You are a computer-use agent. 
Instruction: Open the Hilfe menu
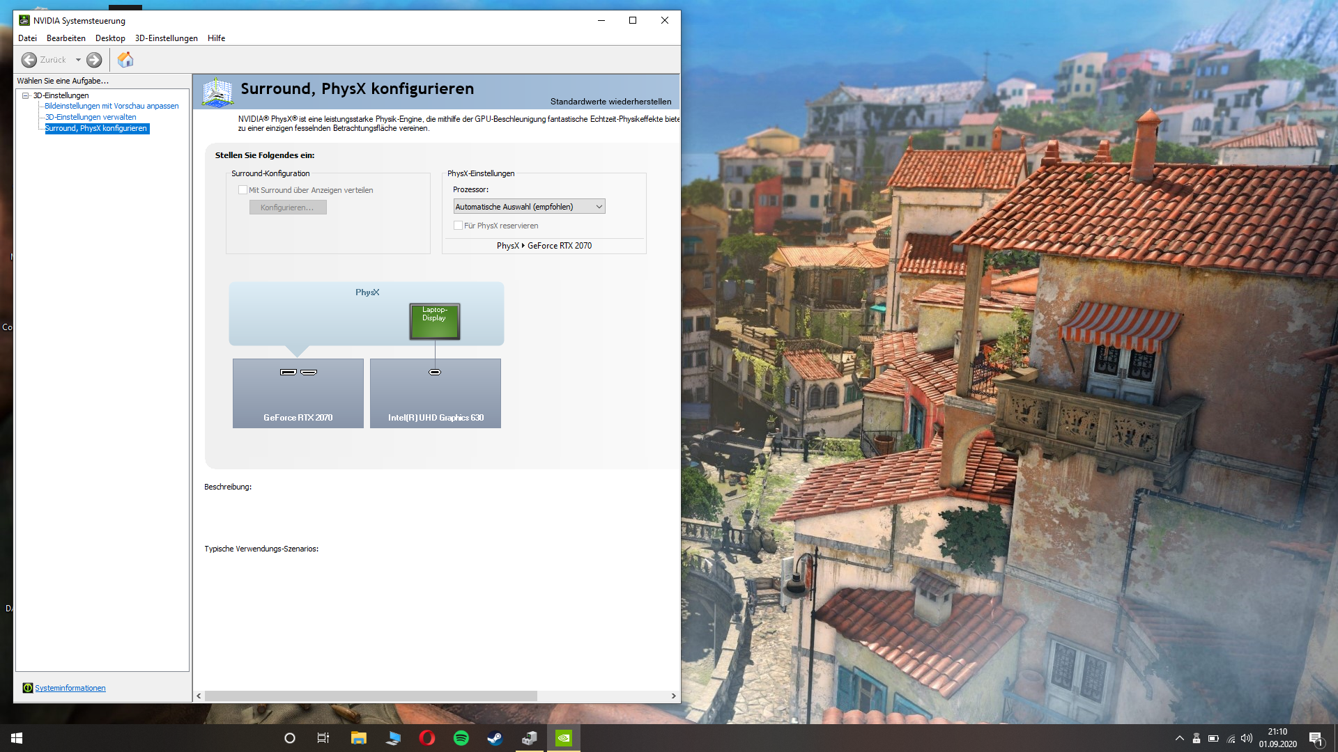(216, 38)
